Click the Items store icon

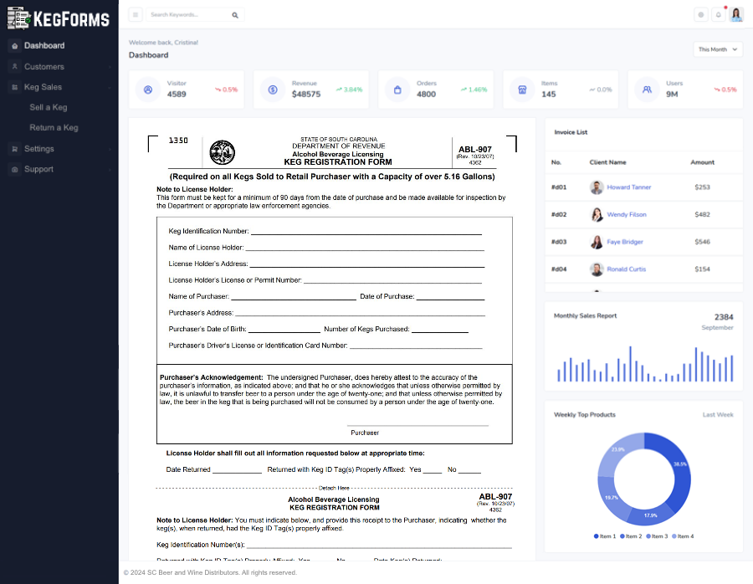coord(522,90)
